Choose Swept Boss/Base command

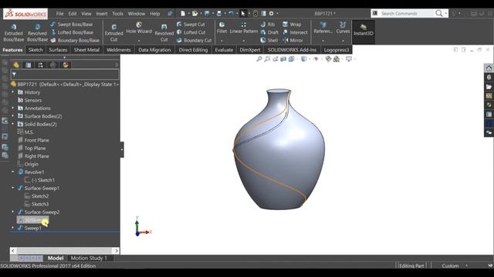click(72, 24)
